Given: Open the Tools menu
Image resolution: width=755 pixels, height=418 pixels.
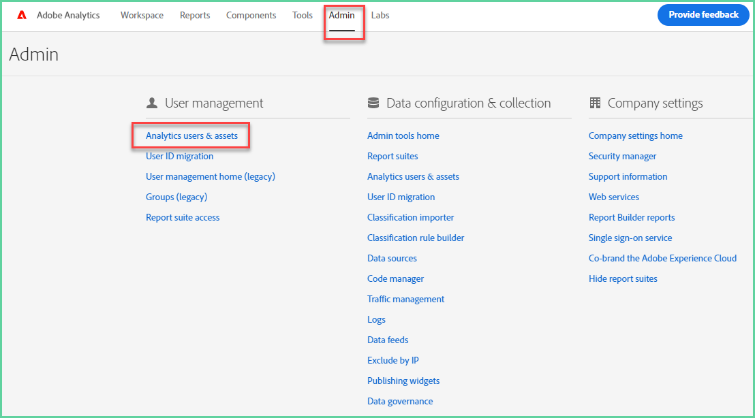Looking at the screenshot, I should [x=302, y=14].
